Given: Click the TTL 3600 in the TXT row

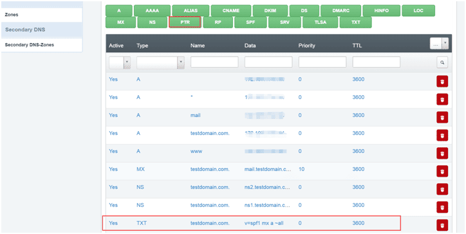Looking at the screenshot, I should (x=359, y=223).
